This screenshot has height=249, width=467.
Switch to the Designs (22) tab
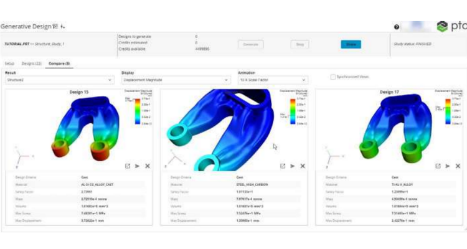point(31,63)
